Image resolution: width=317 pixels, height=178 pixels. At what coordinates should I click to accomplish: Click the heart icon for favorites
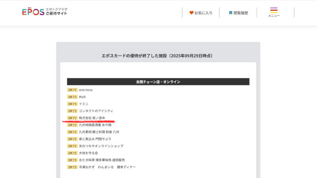click(191, 13)
